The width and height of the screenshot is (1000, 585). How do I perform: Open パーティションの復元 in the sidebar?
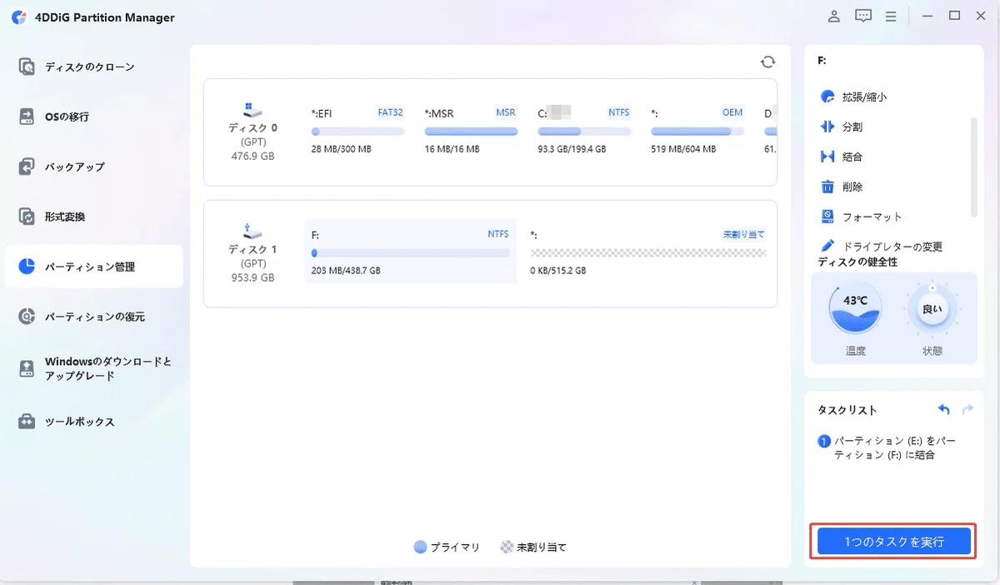pos(94,317)
